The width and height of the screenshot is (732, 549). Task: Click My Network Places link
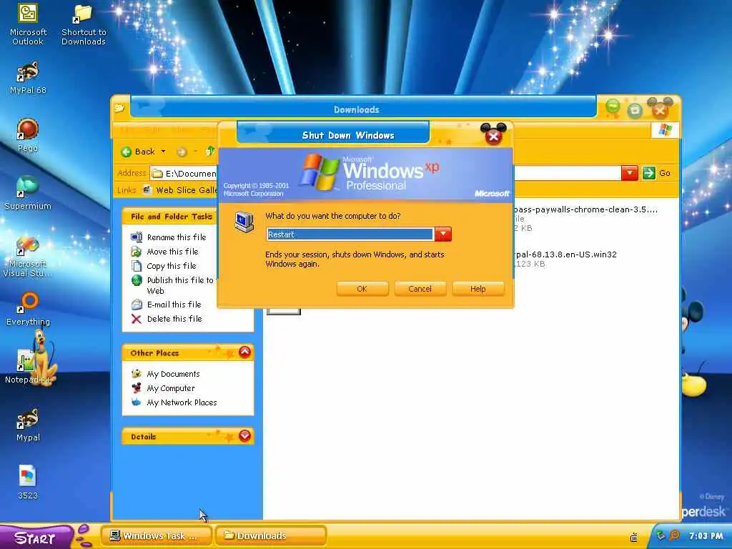click(182, 402)
